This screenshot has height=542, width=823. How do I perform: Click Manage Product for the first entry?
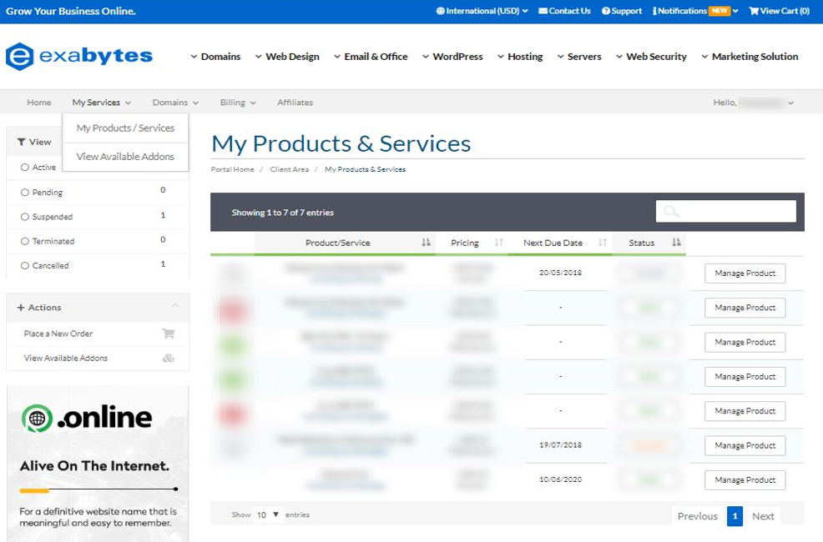point(745,274)
